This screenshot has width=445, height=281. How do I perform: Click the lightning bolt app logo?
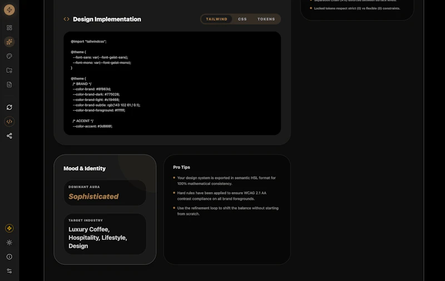9,10
